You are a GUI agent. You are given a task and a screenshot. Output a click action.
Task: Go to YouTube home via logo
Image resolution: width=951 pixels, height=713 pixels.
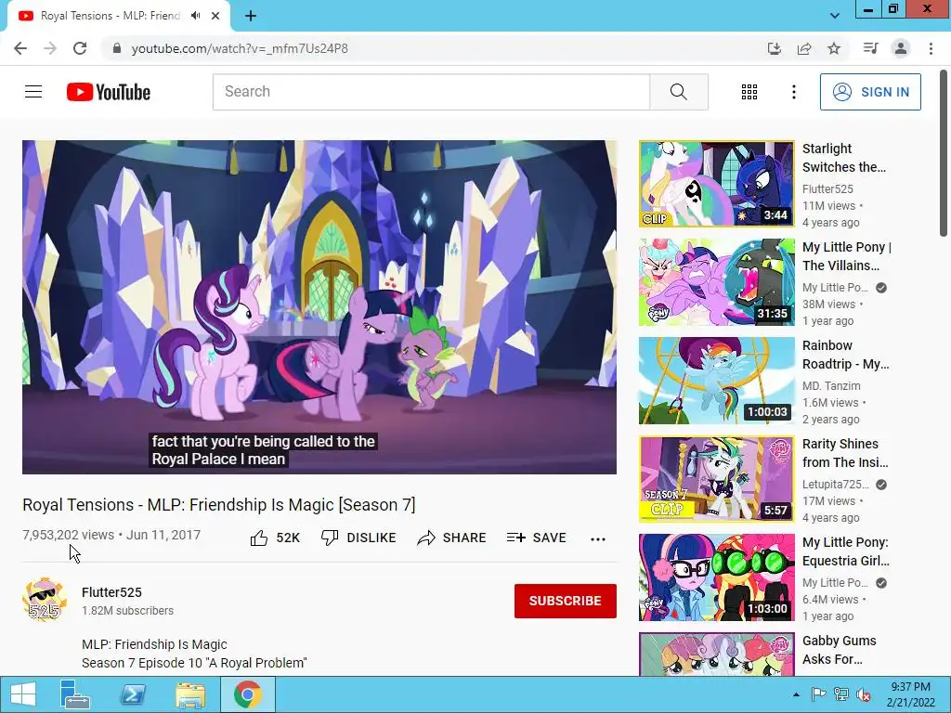click(x=109, y=92)
